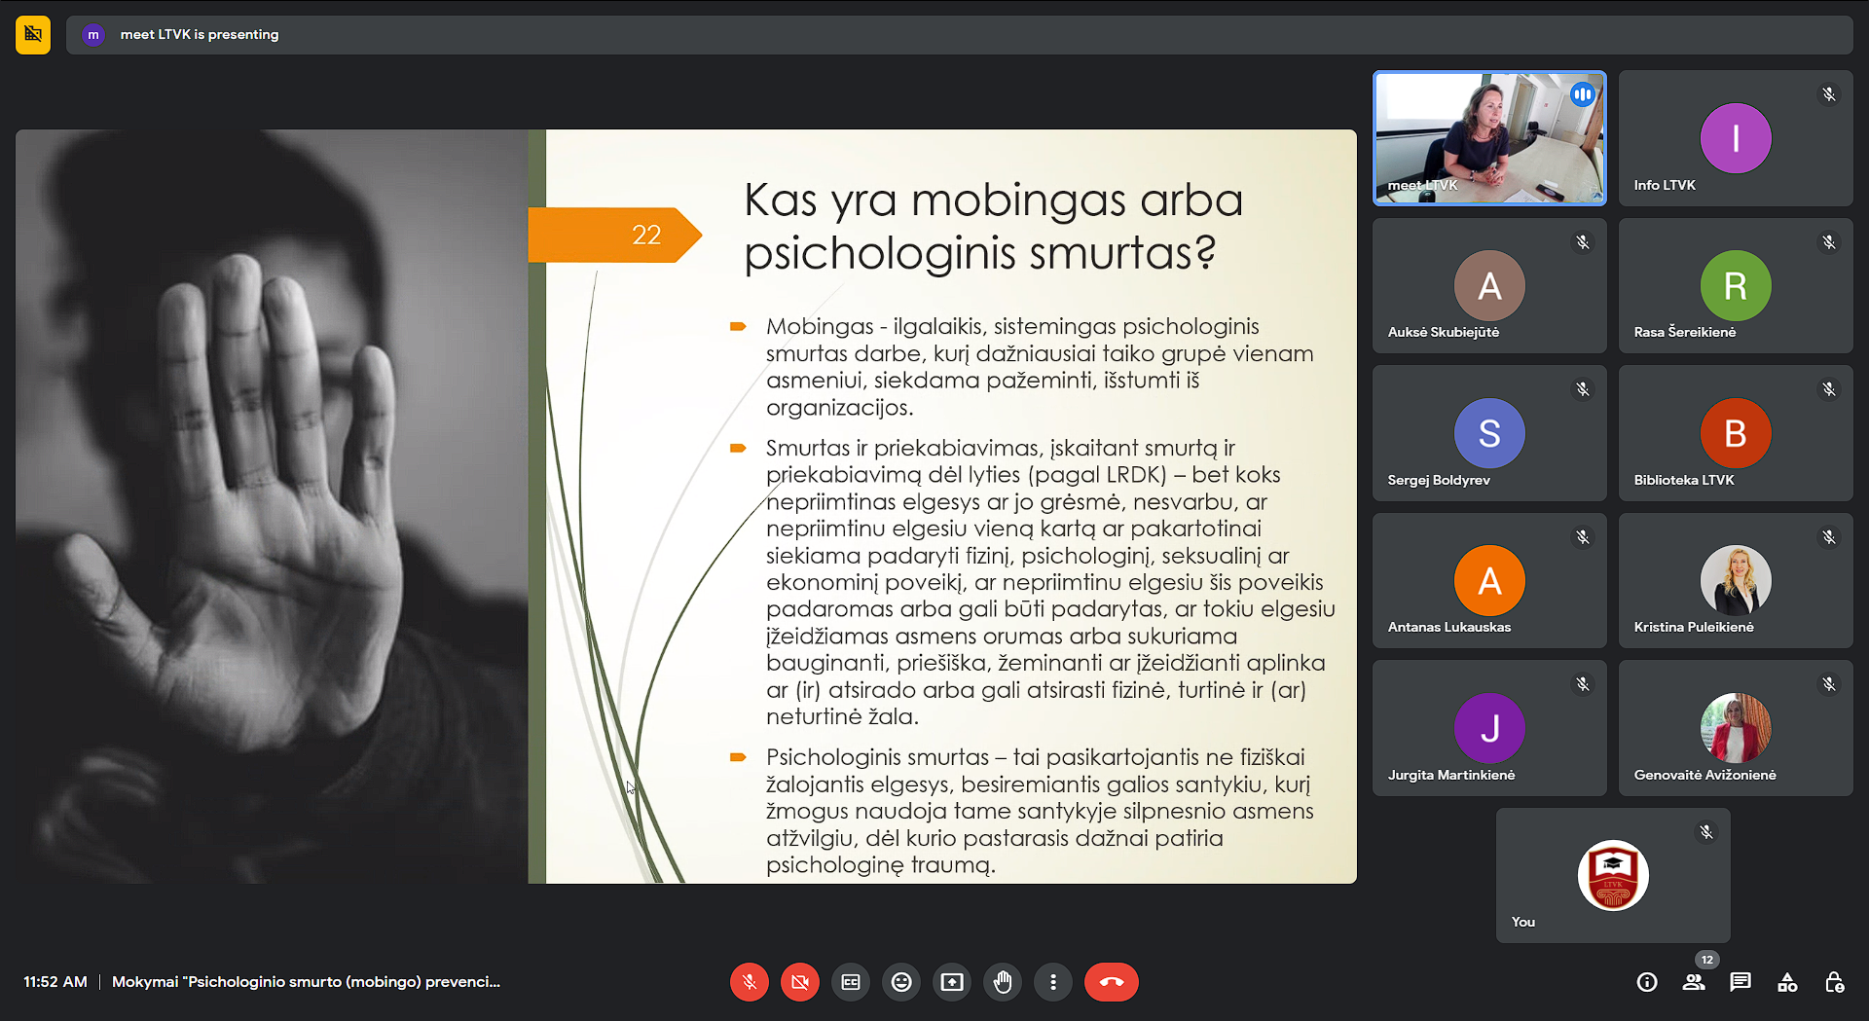The height and width of the screenshot is (1021, 1869).
Task: Click the muted mic icon on Sergej Boldyrev tile
Action: (x=1583, y=389)
